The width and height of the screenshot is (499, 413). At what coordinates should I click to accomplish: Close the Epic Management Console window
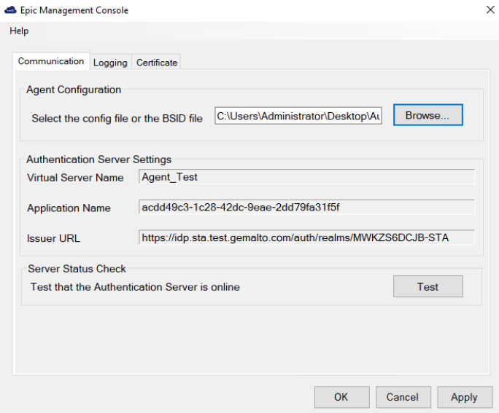(490, 10)
